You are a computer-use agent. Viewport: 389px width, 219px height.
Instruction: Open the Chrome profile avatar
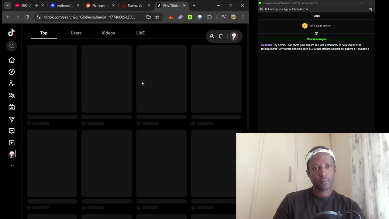coord(233,17)
